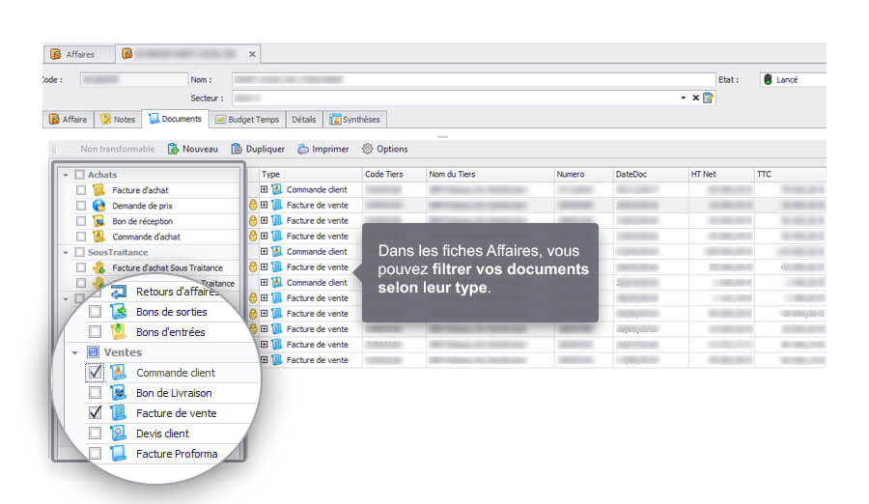The image size is (869, 504).
Task: Click the Code input field
Action: (x=133, y=79)
